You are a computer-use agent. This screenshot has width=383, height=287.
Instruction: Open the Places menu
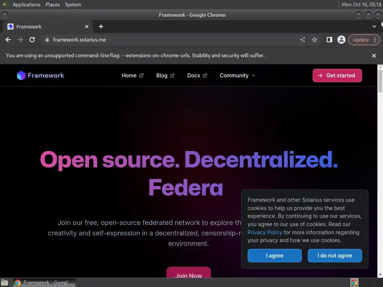tap(52, 4)
